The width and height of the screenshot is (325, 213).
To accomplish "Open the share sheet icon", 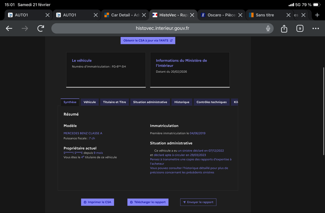I will [x=284, y=28].
